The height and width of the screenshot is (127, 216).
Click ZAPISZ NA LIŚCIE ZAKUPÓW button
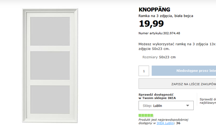tap(177, 84)
